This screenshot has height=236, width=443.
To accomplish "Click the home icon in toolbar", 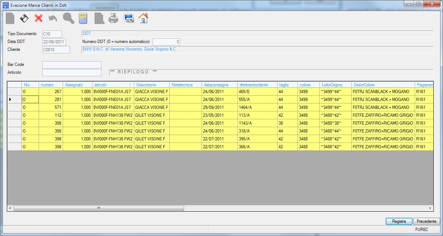I will click(143, 18).
